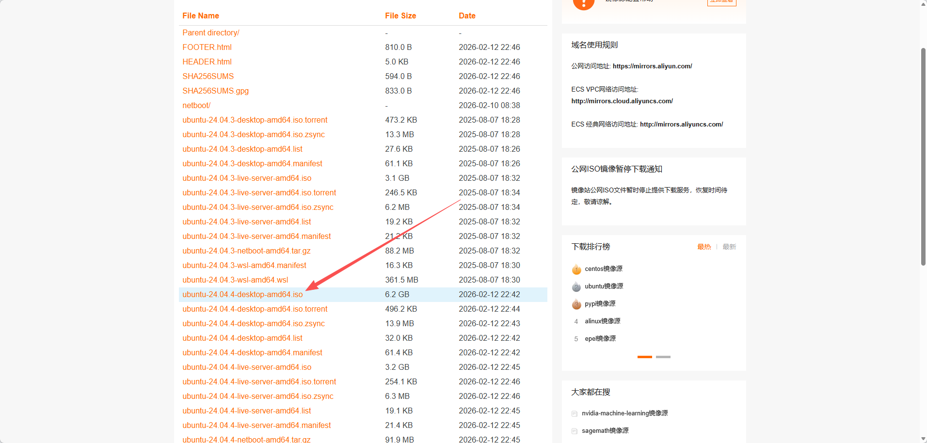Open epel镜像源 in download ranking
Image resolution: width=927 pixels, height=443 pixels.
pyautogui.click(x=600, y=339)
